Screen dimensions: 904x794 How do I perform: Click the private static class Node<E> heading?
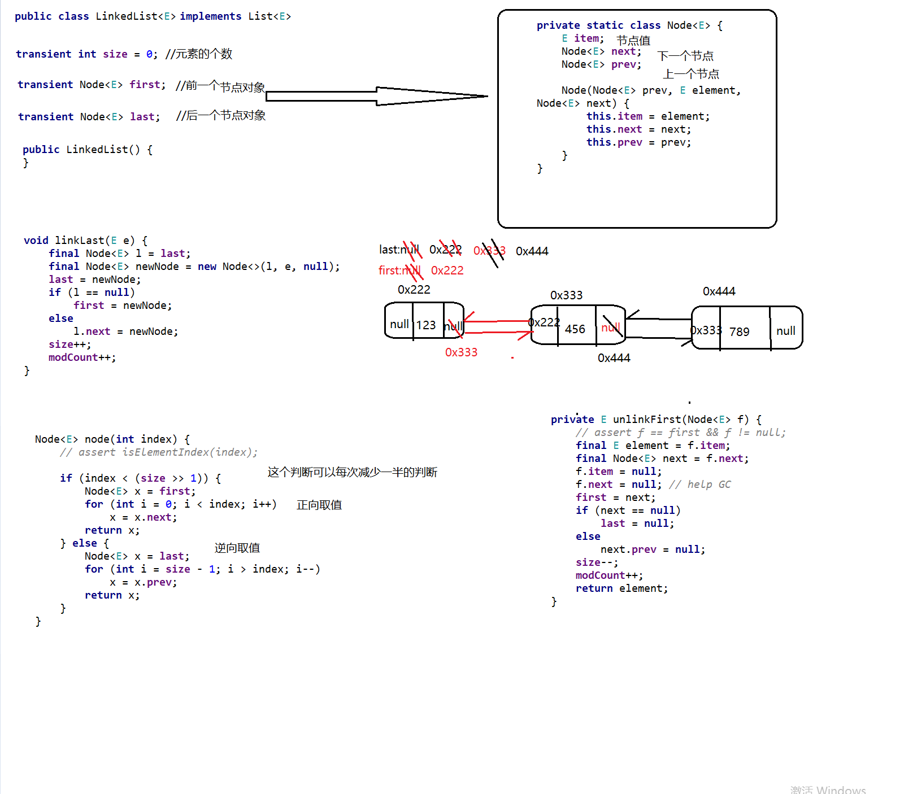coord(629,25)
